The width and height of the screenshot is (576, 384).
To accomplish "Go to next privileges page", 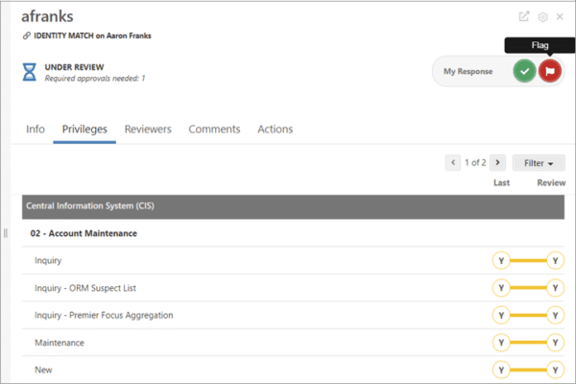I will point(497,162).
